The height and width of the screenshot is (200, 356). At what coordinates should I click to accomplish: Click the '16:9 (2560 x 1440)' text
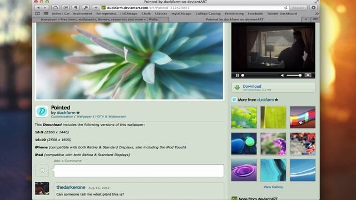(52, 132)
